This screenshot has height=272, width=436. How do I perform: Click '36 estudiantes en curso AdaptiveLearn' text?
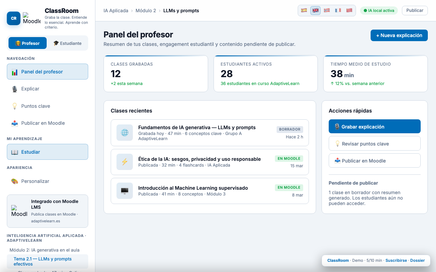(260, 84)
